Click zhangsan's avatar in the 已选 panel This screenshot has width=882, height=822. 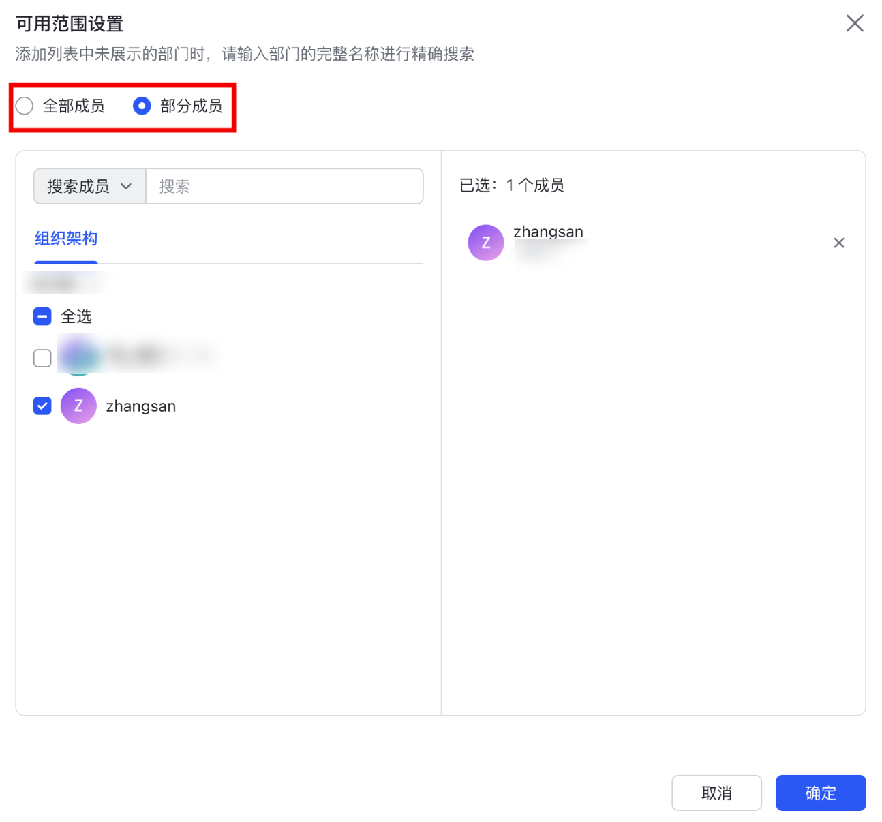[485, 243]
